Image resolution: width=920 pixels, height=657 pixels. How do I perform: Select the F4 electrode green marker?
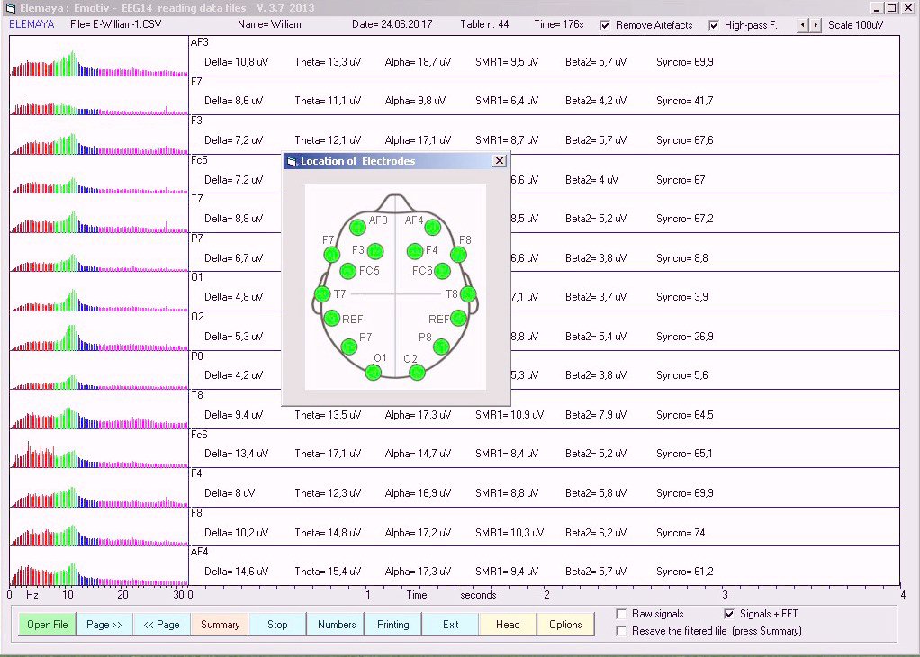[x=415, y=251]
